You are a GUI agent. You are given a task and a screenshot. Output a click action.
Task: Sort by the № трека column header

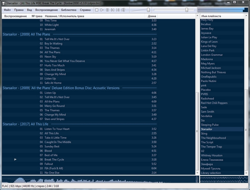(37, 16)
